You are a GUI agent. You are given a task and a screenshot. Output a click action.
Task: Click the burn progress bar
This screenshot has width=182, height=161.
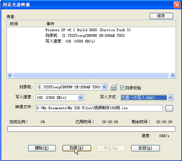point(91,129)
